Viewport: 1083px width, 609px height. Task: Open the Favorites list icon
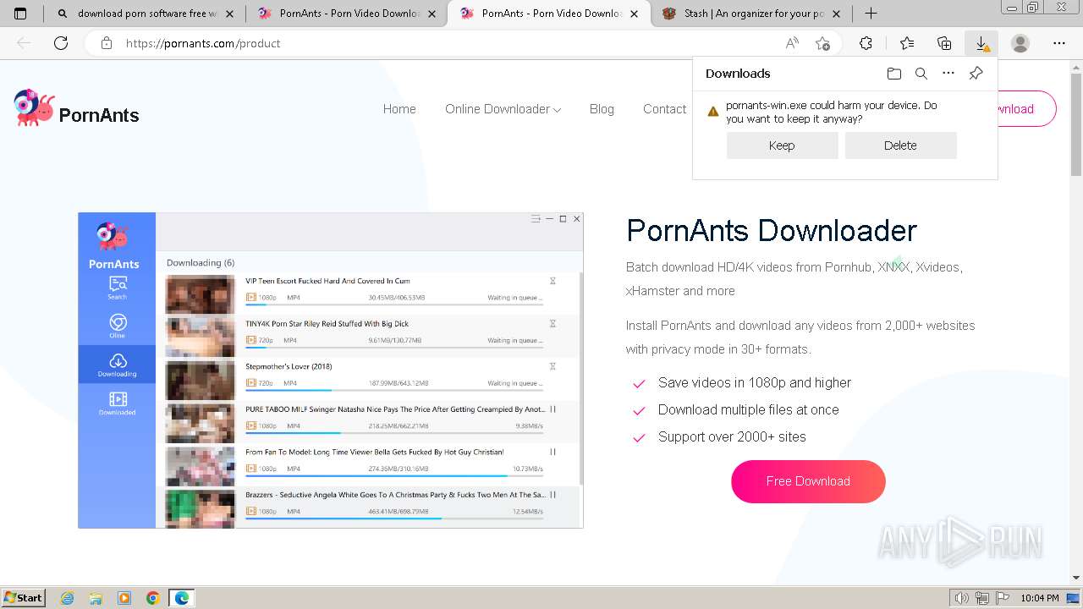click(x=907, y=43)
